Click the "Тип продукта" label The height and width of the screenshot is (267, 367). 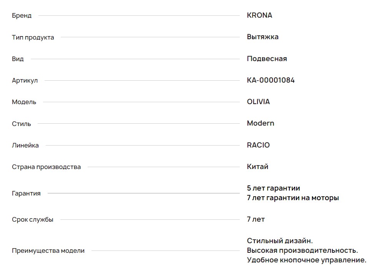33,37
